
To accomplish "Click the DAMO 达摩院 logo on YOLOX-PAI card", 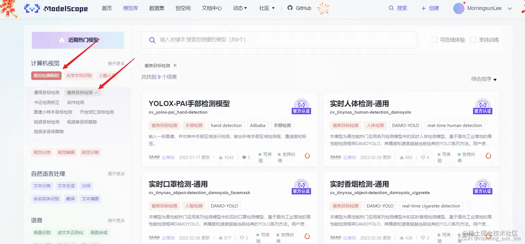I will pyautogui.click(x=154, y=157).
